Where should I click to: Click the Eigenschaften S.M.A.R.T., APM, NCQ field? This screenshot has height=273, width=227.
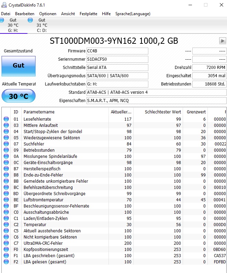click(156, 101)
